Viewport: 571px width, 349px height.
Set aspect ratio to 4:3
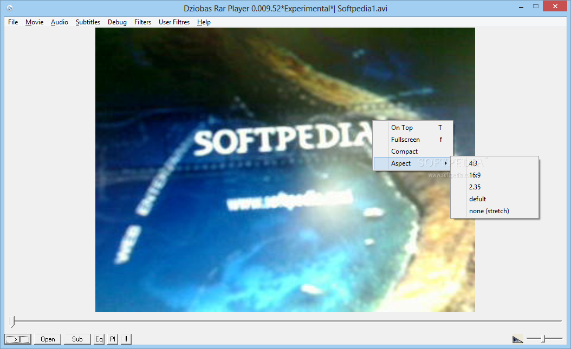point(495,163)
